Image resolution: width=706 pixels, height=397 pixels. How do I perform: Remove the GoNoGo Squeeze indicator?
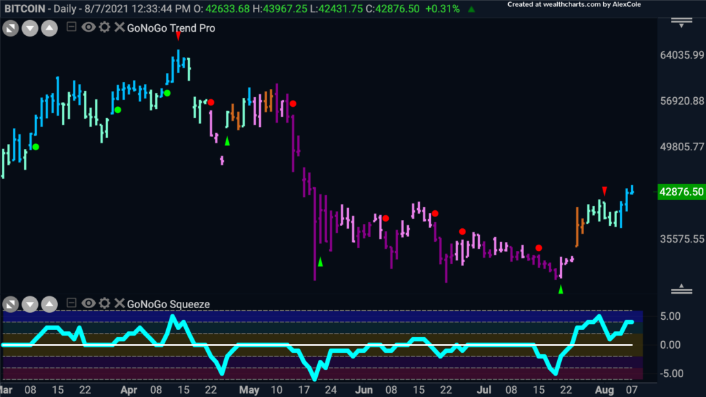click(x=119, y=303)
